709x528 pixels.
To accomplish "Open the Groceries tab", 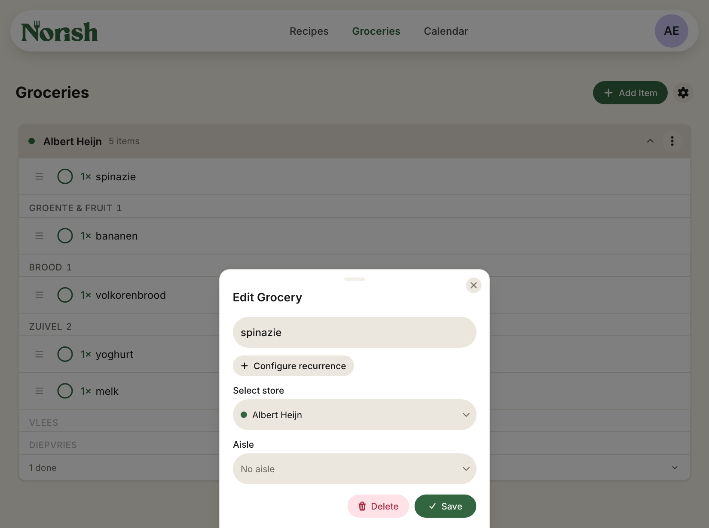I will tap(376, 31).
